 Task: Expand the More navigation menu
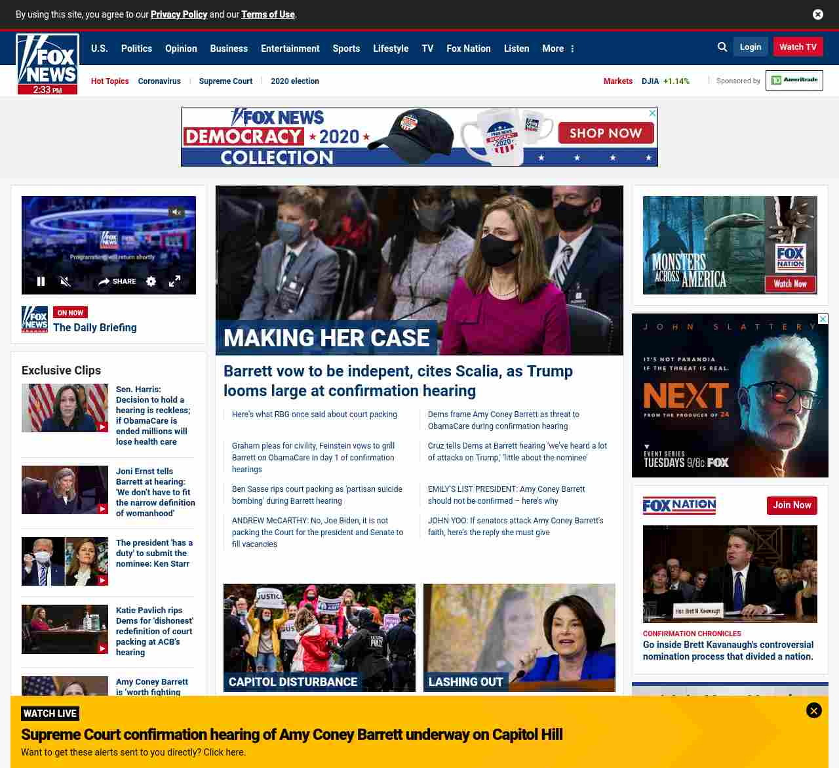point(558,49)
